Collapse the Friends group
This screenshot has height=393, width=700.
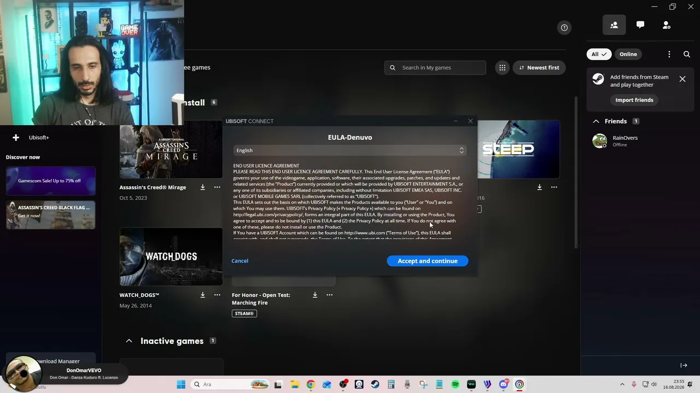click(x=596, y=121)
